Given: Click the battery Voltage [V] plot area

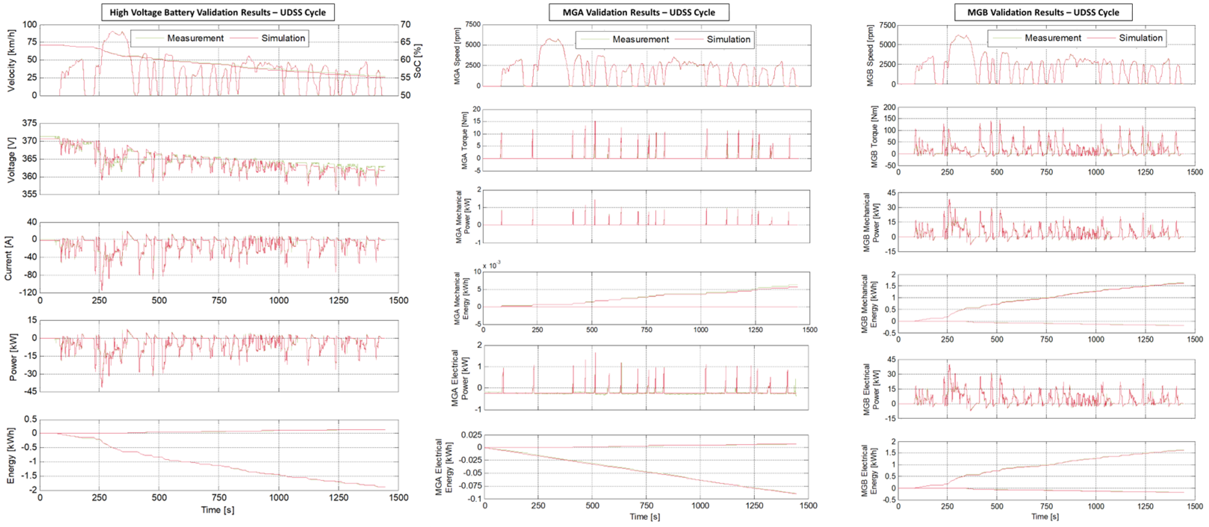Looking at the screenshot, I should point(219,159).
